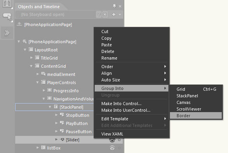This screenshot has width=228, height=153.
Task: Select the PlayButton tree item
Action: [x=77, y=123]
